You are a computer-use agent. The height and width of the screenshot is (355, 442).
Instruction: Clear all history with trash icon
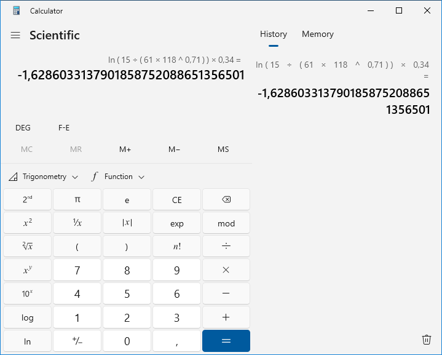click(427, 339)
